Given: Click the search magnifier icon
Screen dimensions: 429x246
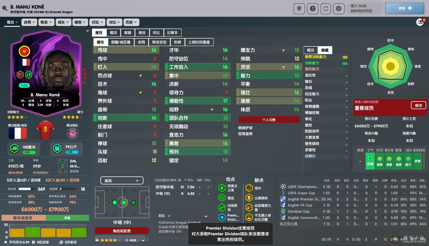Looking at the screenshot, I should [x=4, y=9].
